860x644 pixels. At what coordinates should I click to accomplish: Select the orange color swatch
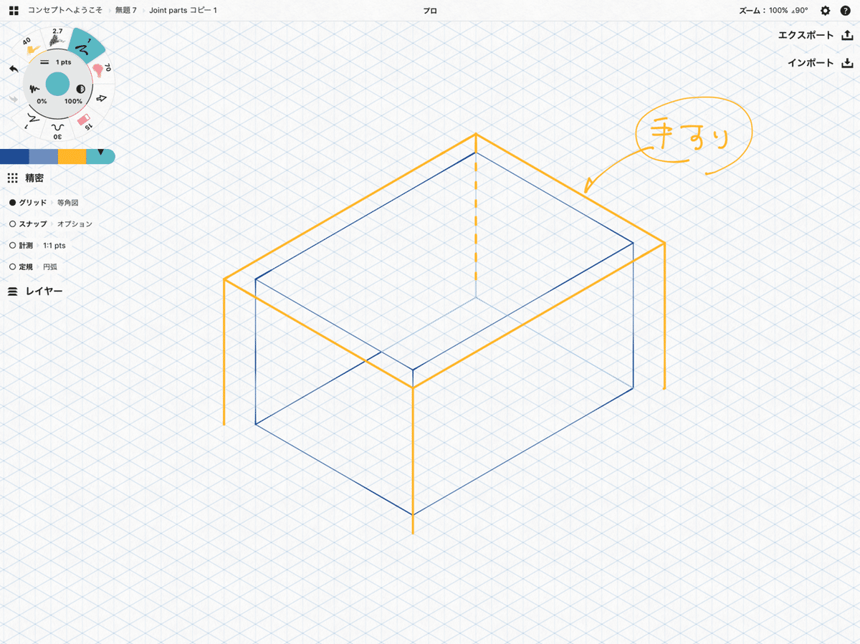pos(72,156)
